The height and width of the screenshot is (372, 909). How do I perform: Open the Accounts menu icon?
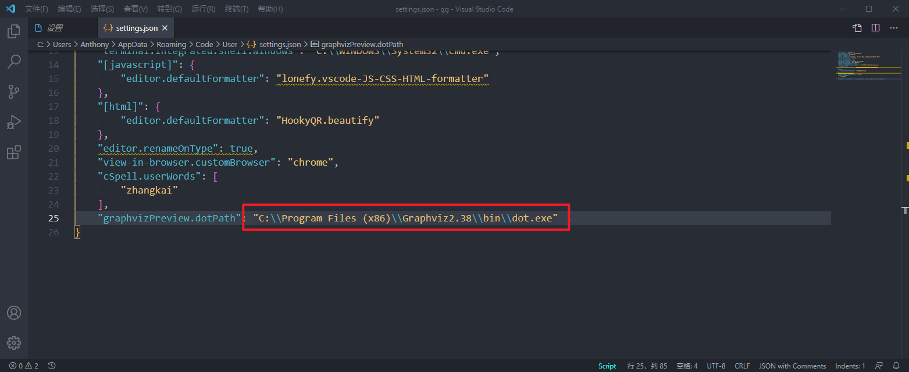(13, 313)
